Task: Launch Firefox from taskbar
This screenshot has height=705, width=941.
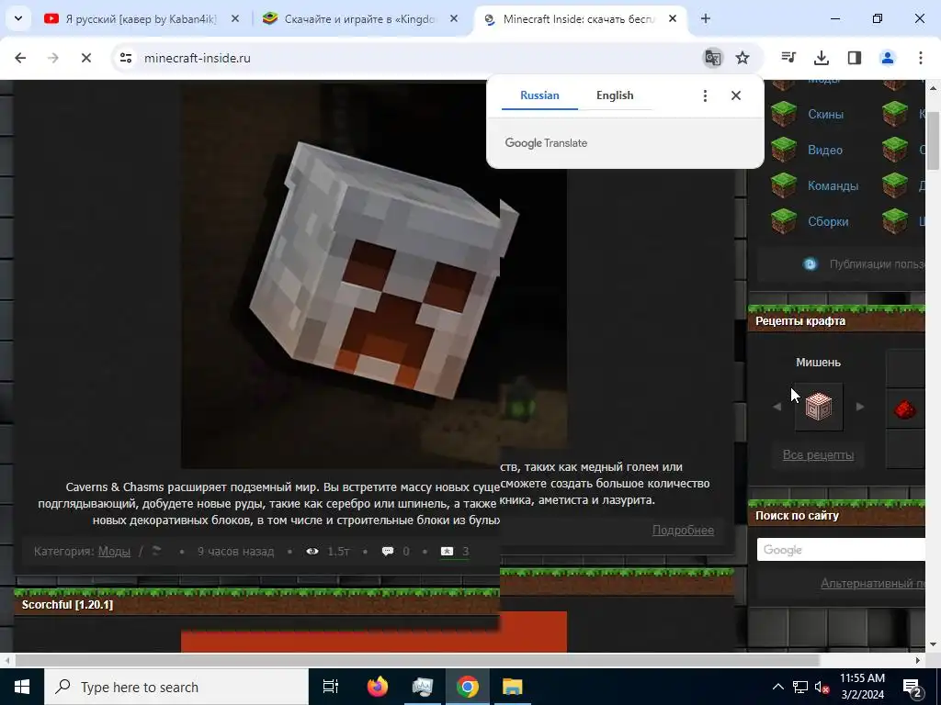Action: 378,687
